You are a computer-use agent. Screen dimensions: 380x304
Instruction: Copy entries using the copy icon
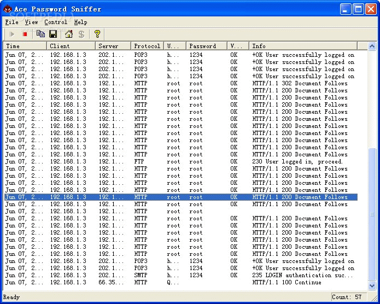[40, 34]
